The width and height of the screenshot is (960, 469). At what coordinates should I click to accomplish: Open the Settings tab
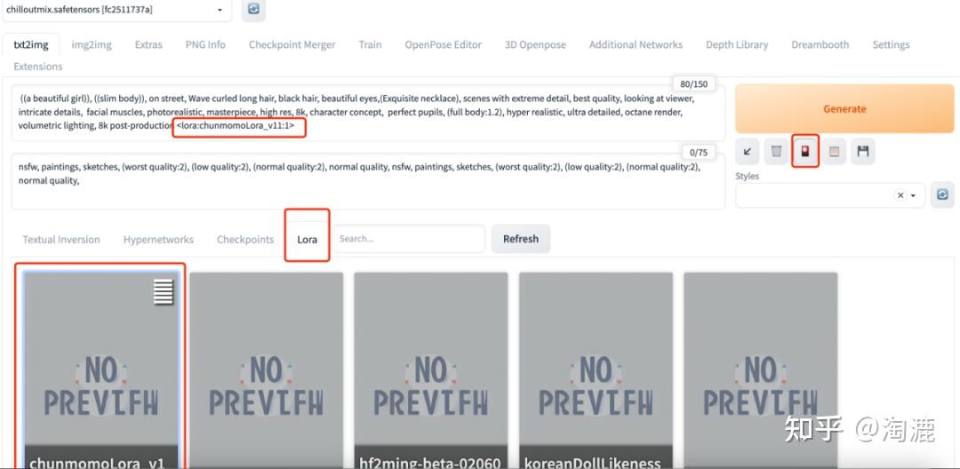[891, 44]
